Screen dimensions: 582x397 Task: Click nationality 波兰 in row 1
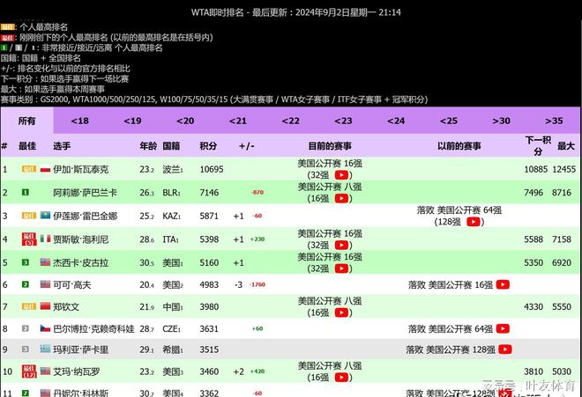tap(173, 169)
